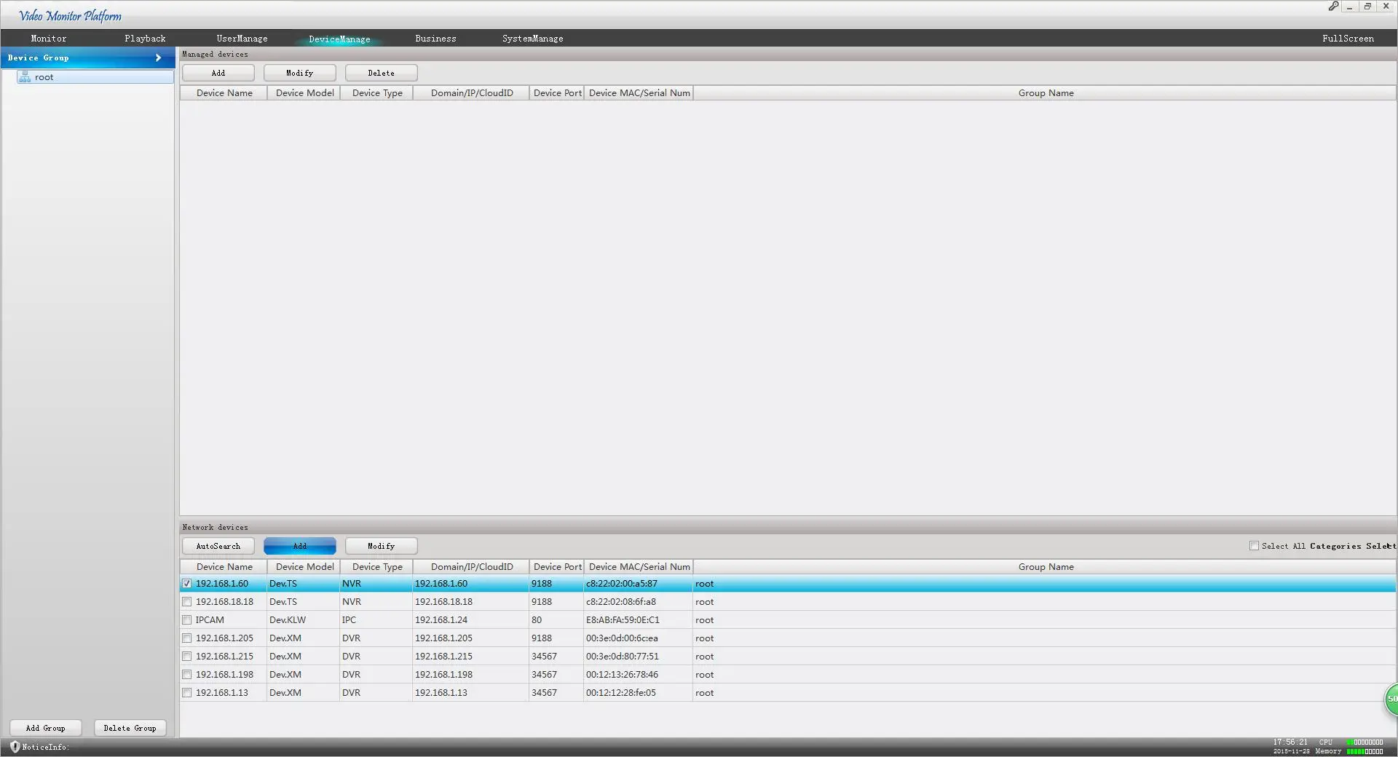Image resolution: width=1398 pixels, height=757 pixels.
Task: Click the CPU usage meter
Action: coord(1365,742)
